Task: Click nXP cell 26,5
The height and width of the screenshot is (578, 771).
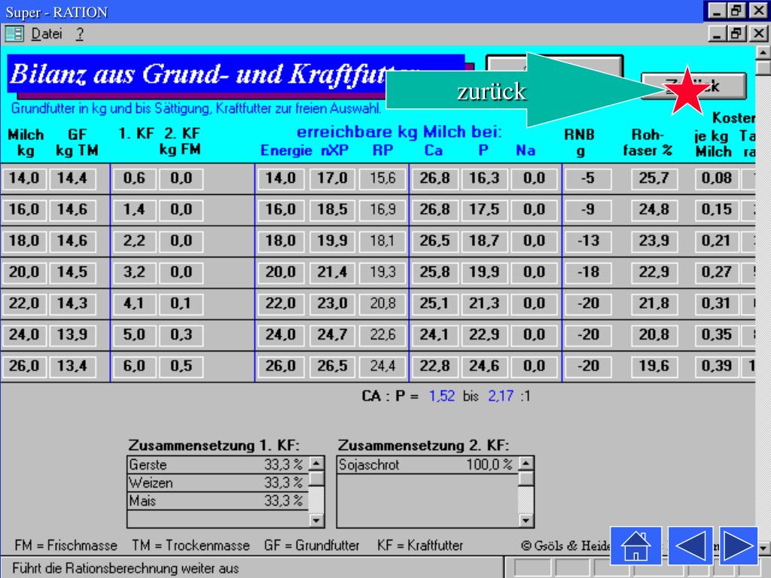Action: click(332, 367)
